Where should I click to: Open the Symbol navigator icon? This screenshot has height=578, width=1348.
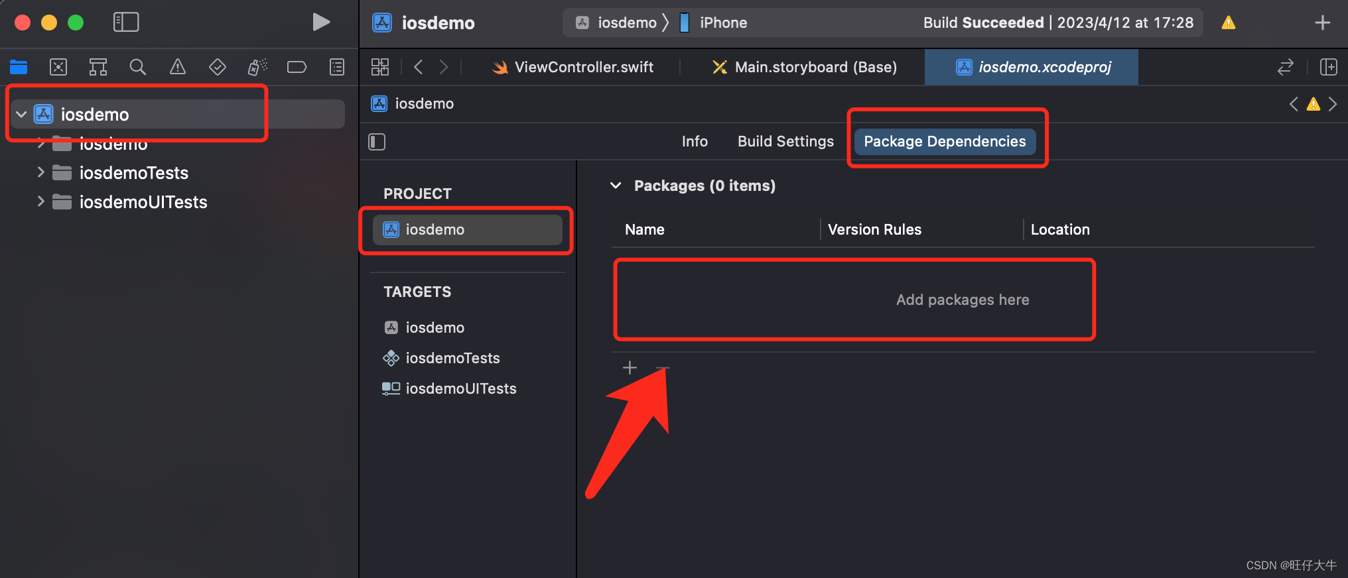point(98,67)
